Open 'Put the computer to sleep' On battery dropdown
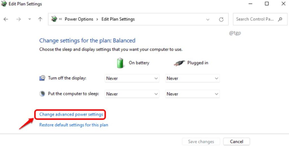 coord(132,94)
